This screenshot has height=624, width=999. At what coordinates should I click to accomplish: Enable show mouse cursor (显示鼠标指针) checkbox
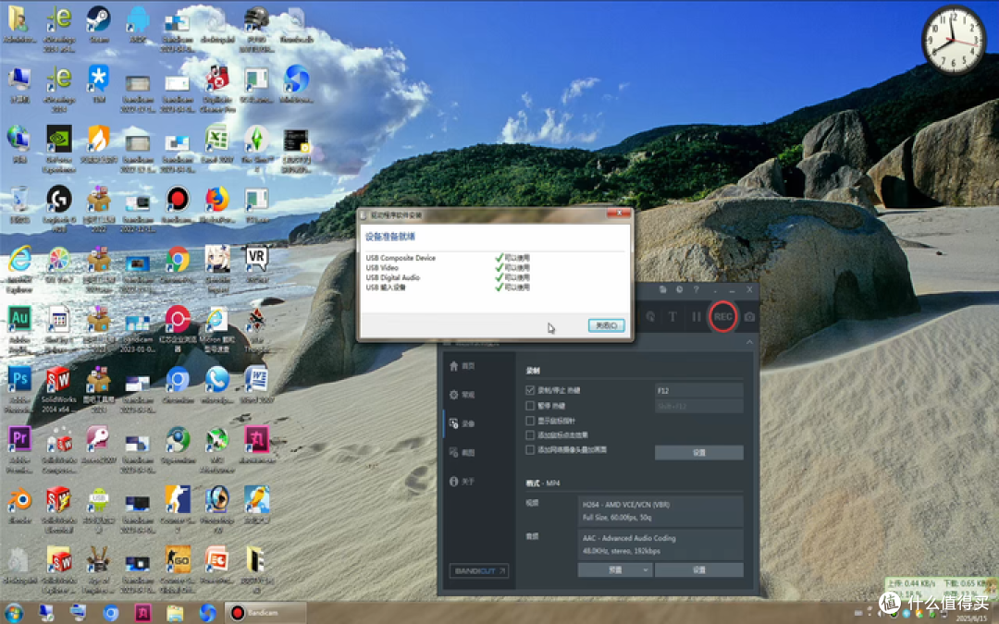click(x=530, y=421)
